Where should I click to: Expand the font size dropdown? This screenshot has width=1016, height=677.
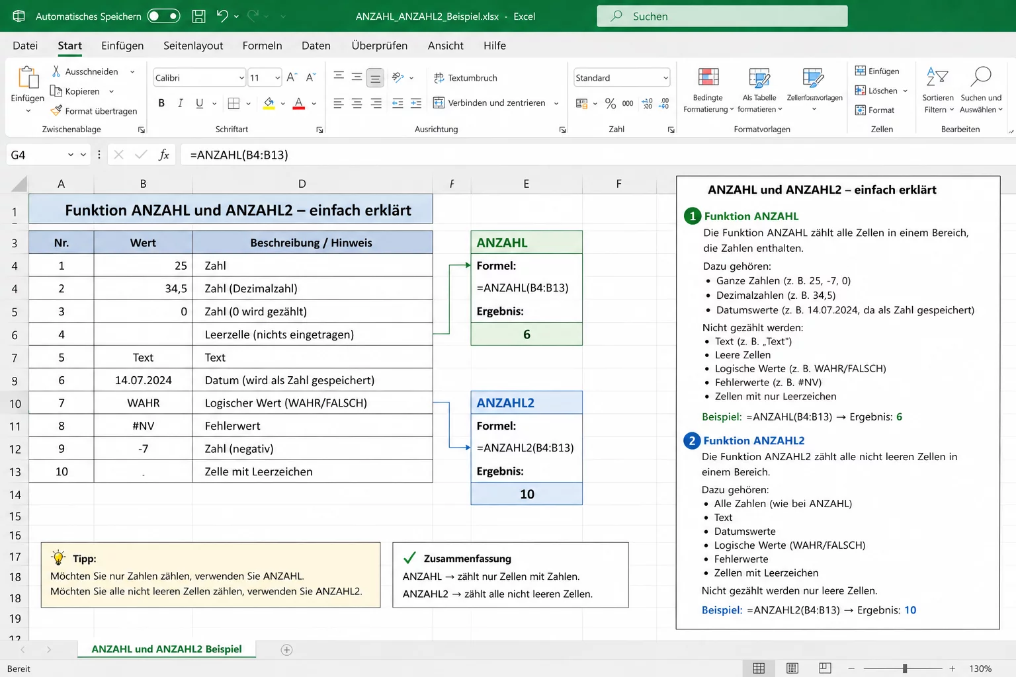(x=277, y=78)
